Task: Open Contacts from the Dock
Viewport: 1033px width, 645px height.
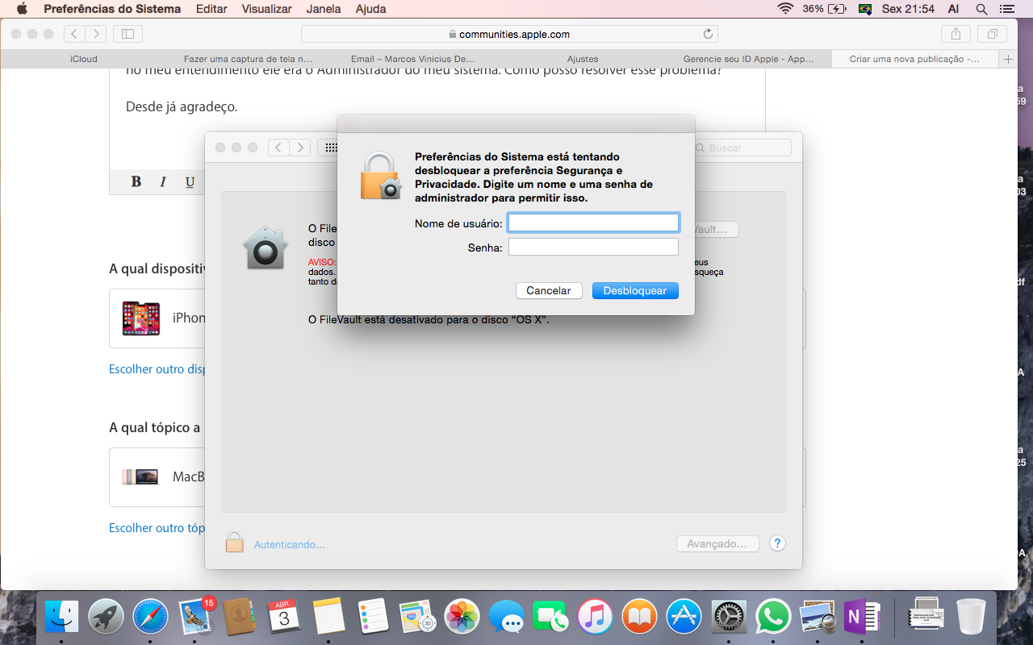Action: (240, 618)
